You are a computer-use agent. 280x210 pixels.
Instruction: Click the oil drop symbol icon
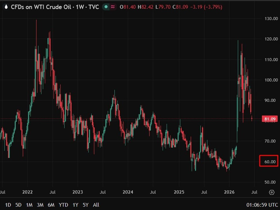[6, 7]
